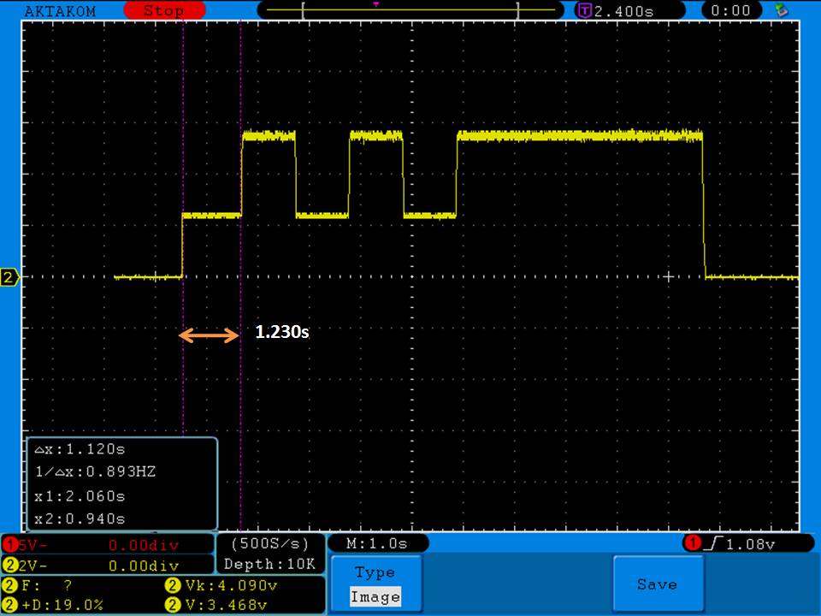821x616 pixels.
Task: Toggle the red Stop run status indicator
Action: click(164, 11)
